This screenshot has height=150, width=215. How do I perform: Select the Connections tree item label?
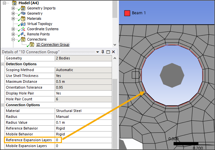[x=36, y=39]
